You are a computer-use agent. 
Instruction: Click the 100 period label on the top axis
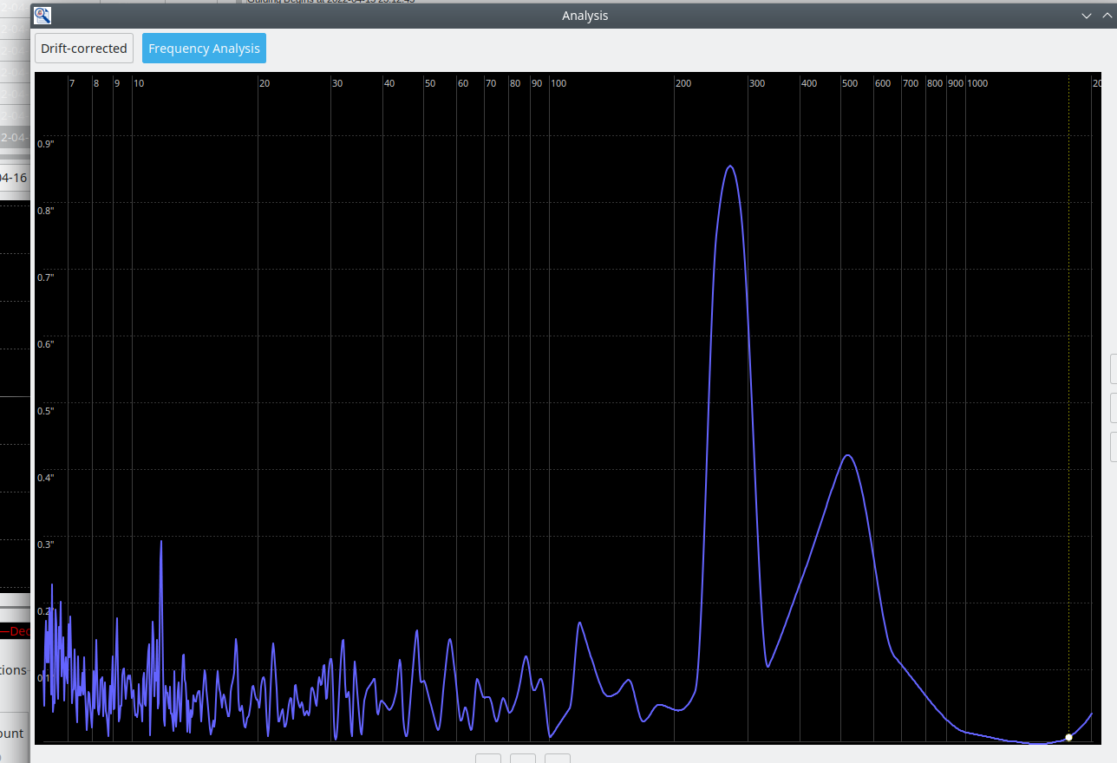(558, 83)
